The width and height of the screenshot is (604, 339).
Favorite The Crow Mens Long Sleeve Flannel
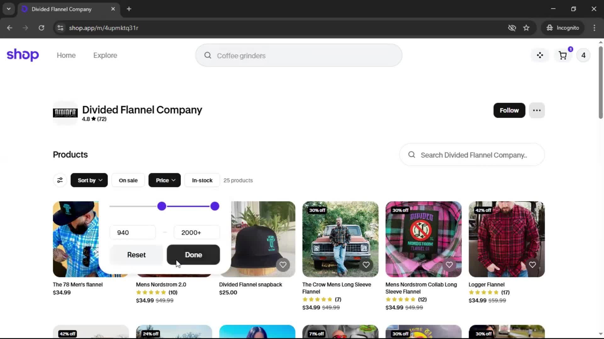point(366,265)
